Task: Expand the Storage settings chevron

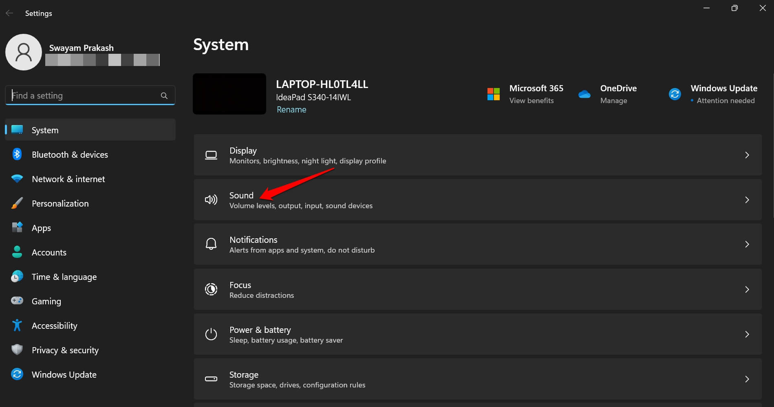Action: click(747, 379)
